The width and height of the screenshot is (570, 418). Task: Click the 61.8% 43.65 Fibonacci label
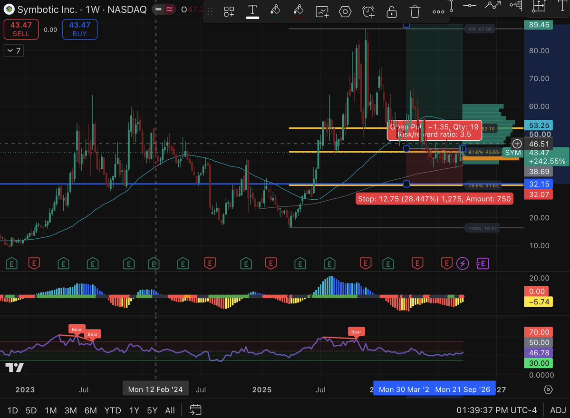click(x=483, y=152)
